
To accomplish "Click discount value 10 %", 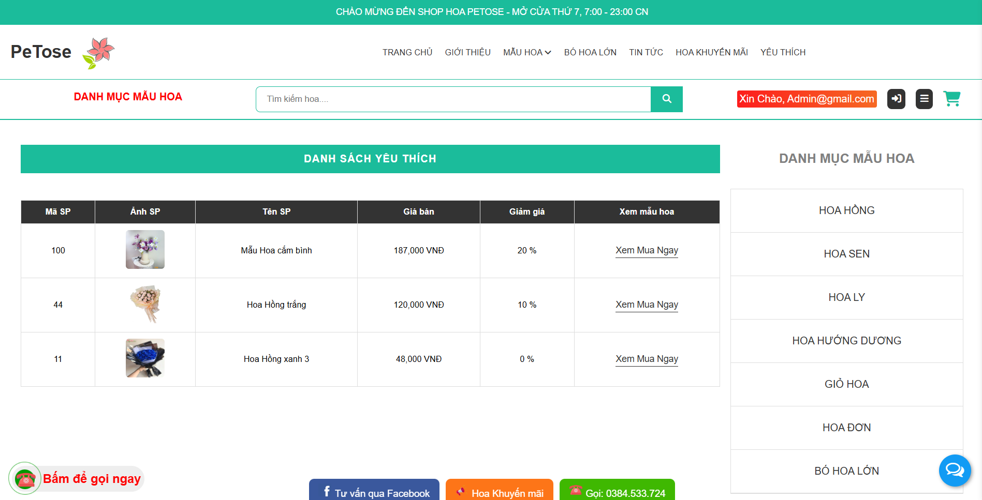I will (527, 305).
